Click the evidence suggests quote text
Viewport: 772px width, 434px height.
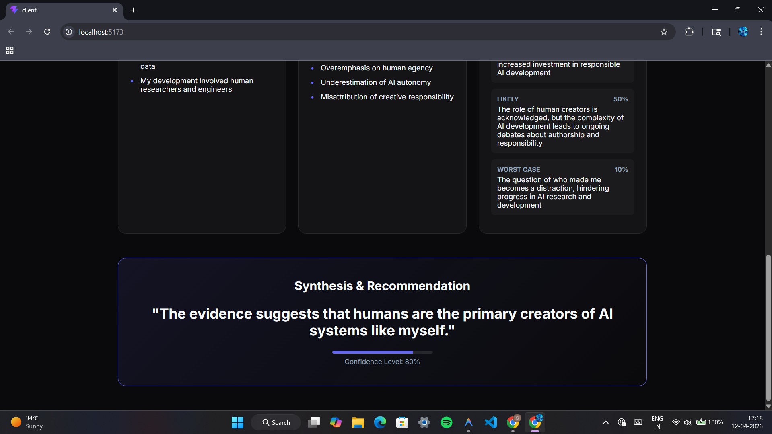click(382, 322)
